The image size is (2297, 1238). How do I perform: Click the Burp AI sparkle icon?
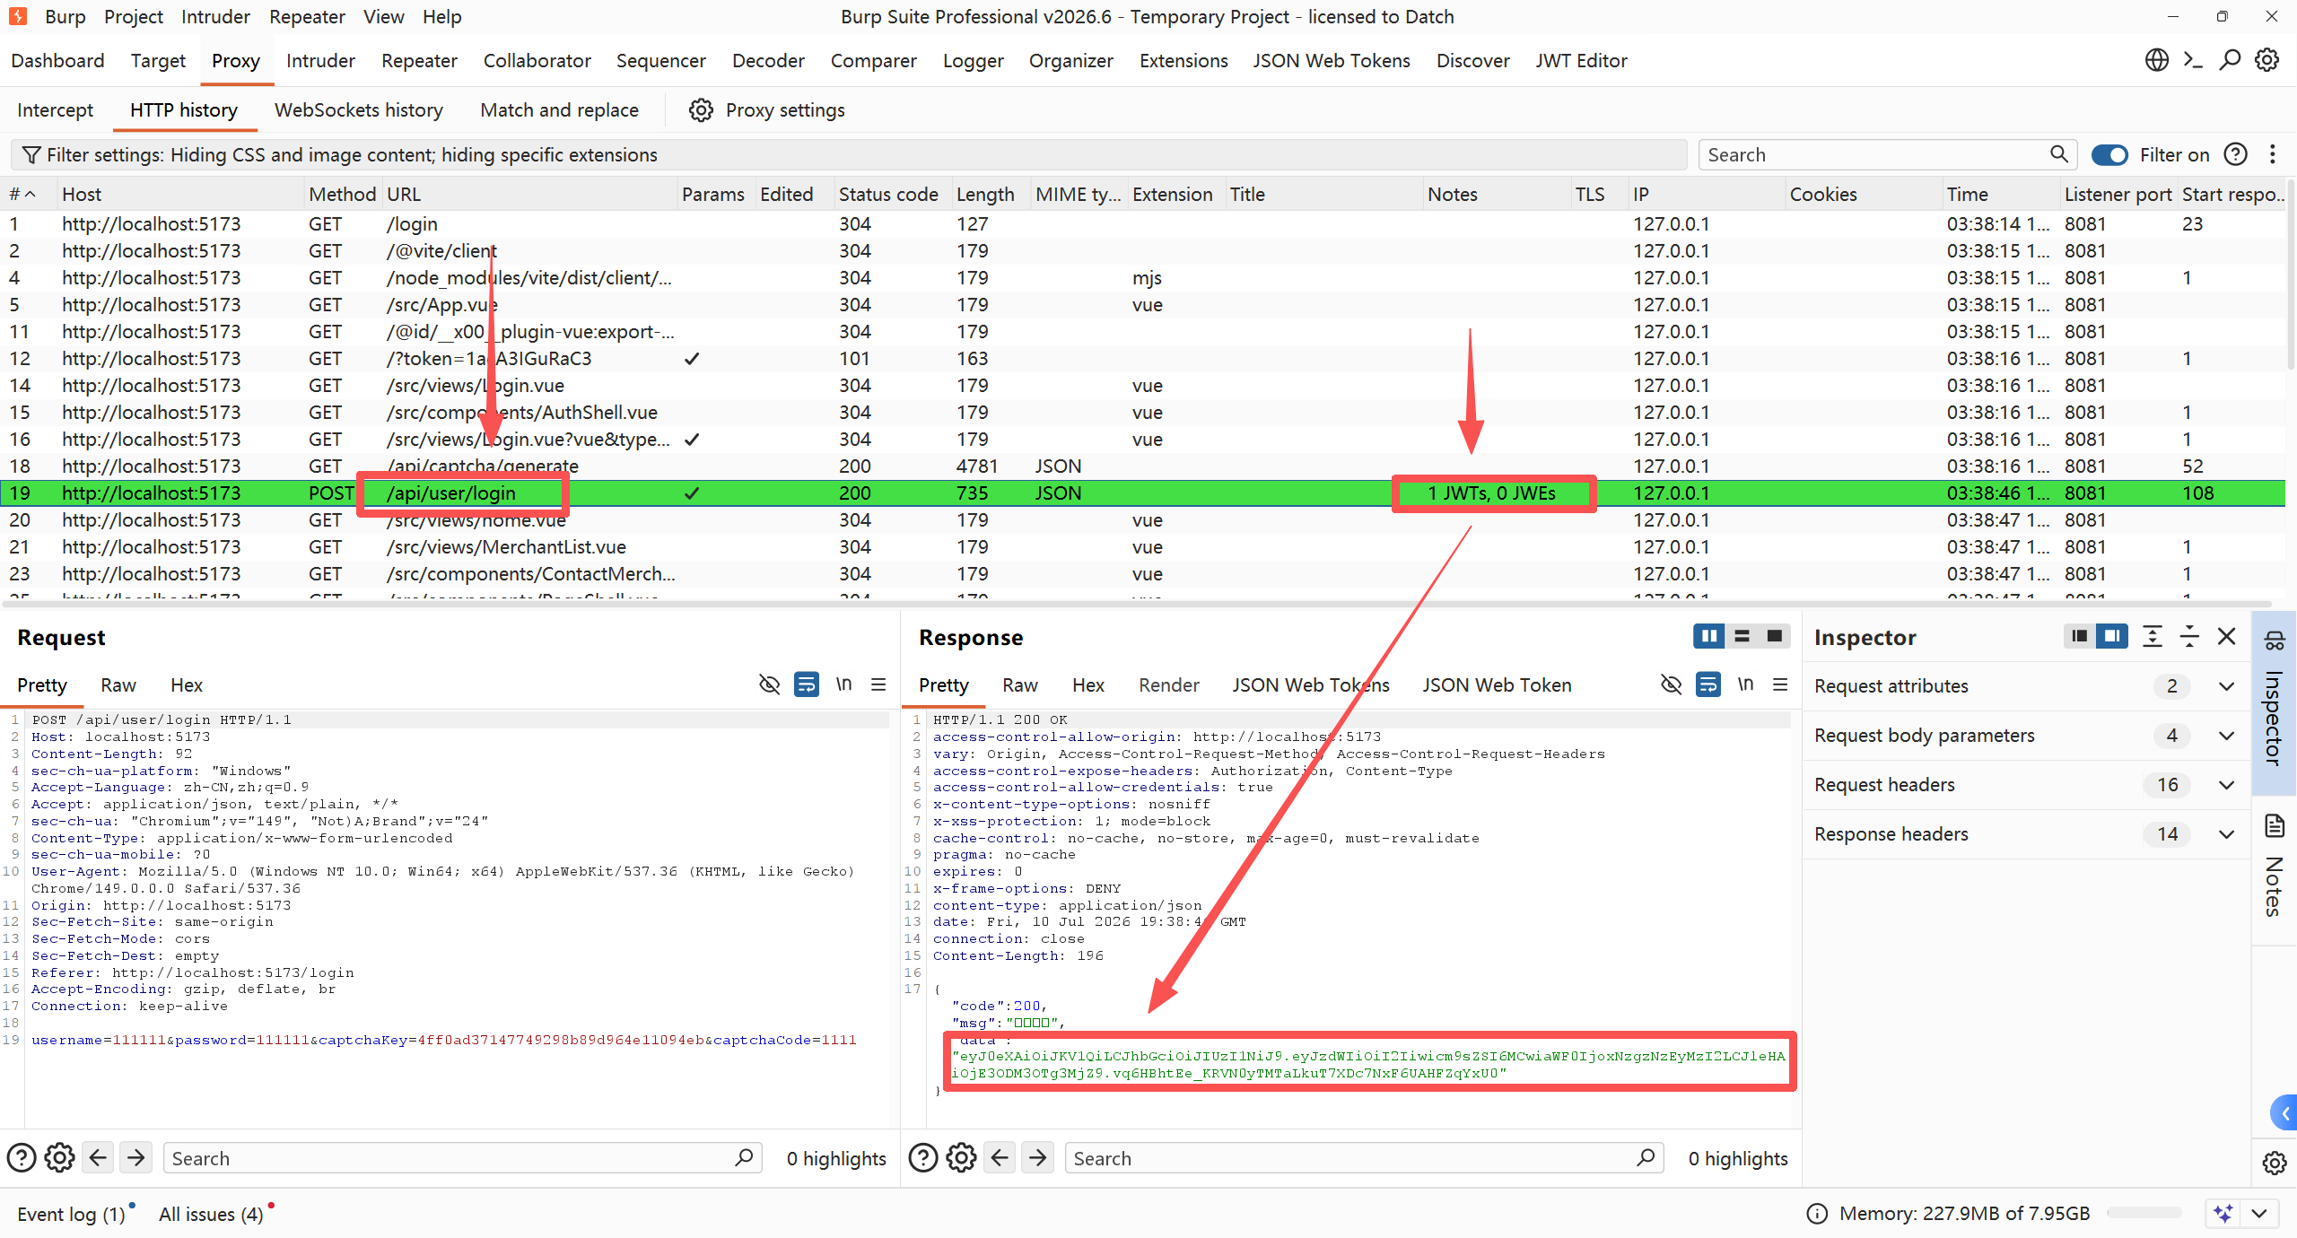pos(2223,1214)
